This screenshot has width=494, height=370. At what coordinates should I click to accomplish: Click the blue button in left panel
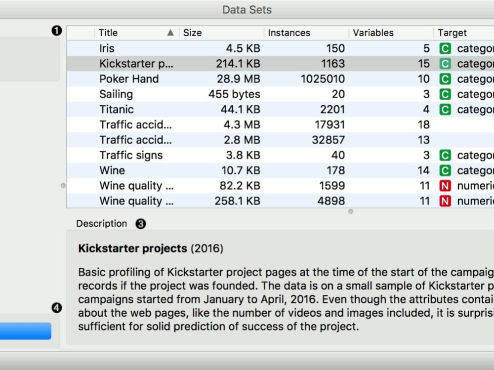pyautogui.click(x=26, y=331)
